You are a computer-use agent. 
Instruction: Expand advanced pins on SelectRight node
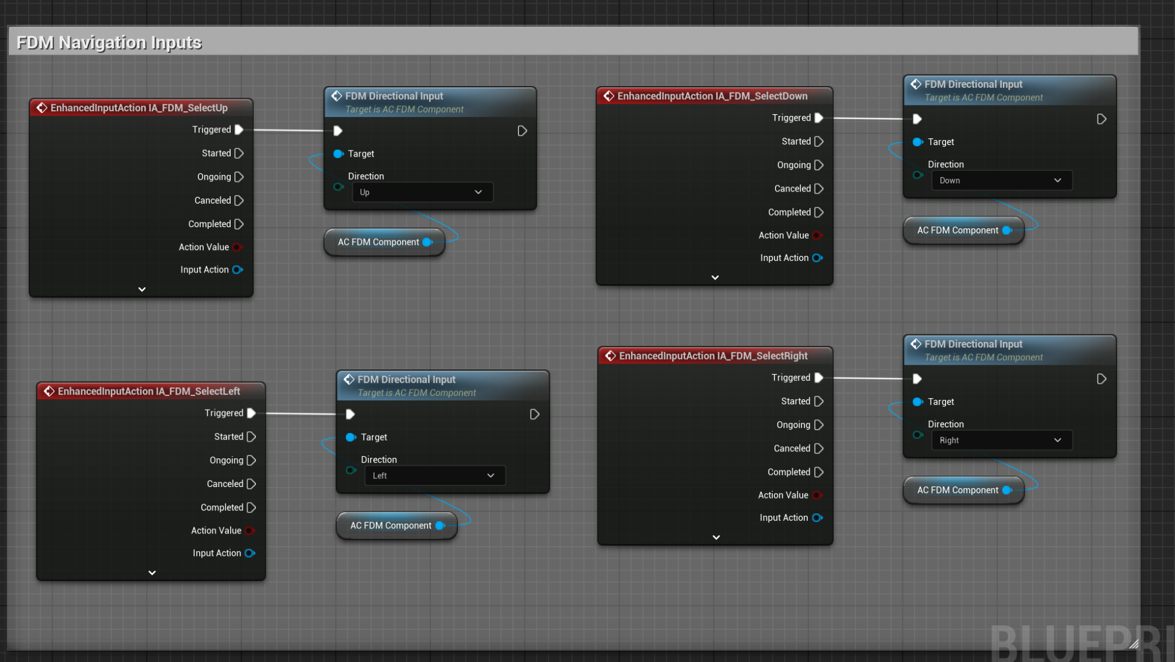[715, 538]
